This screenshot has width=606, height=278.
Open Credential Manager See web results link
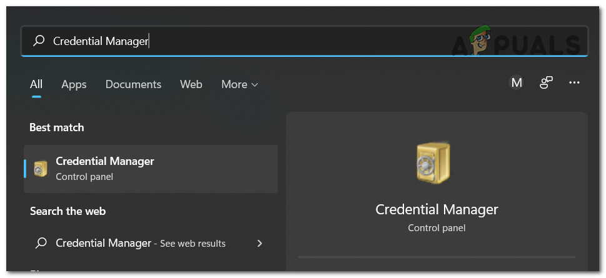pos(140,243)
